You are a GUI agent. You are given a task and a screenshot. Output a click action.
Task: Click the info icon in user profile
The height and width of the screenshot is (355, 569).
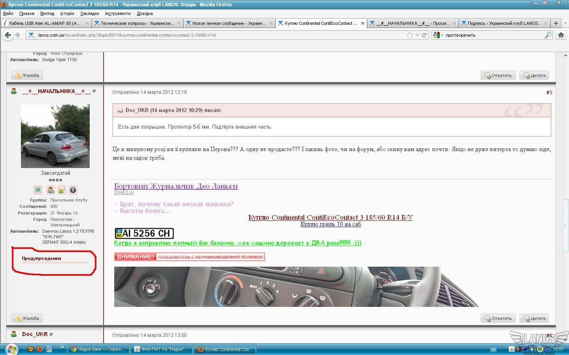point(73,190)
